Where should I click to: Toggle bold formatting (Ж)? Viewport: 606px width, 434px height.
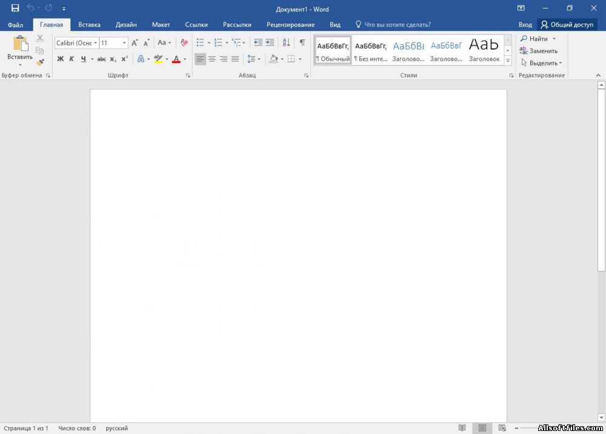click(x=60, y=59)
